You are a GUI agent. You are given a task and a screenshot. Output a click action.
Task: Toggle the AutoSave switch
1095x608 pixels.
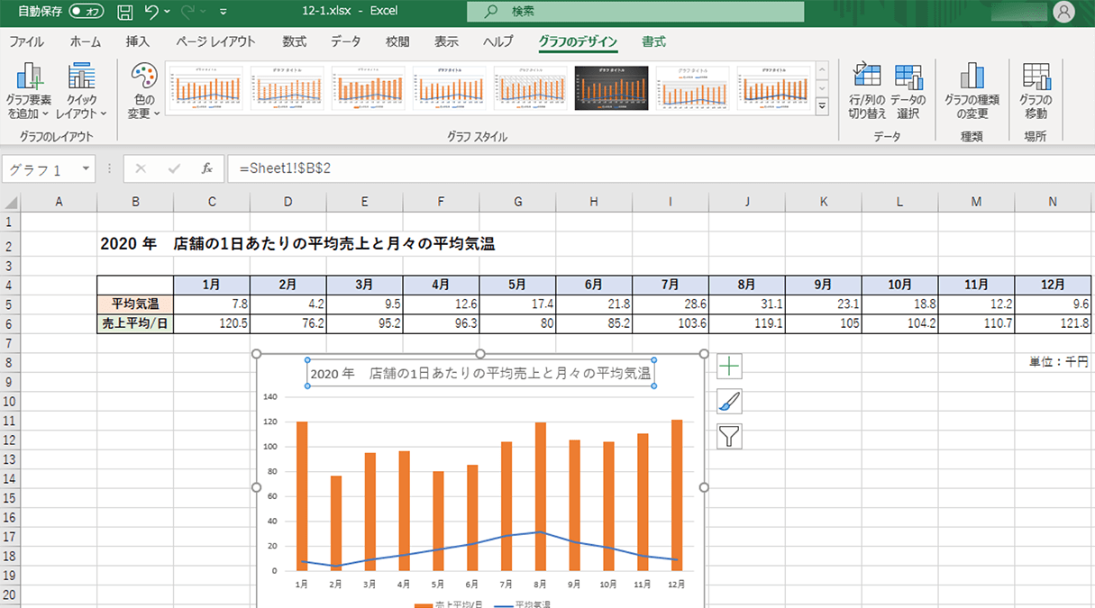(x=87, y=13)
